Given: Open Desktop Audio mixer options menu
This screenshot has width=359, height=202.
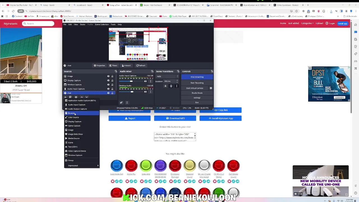Looking at the screenshot, I should [x=150, y=92].
